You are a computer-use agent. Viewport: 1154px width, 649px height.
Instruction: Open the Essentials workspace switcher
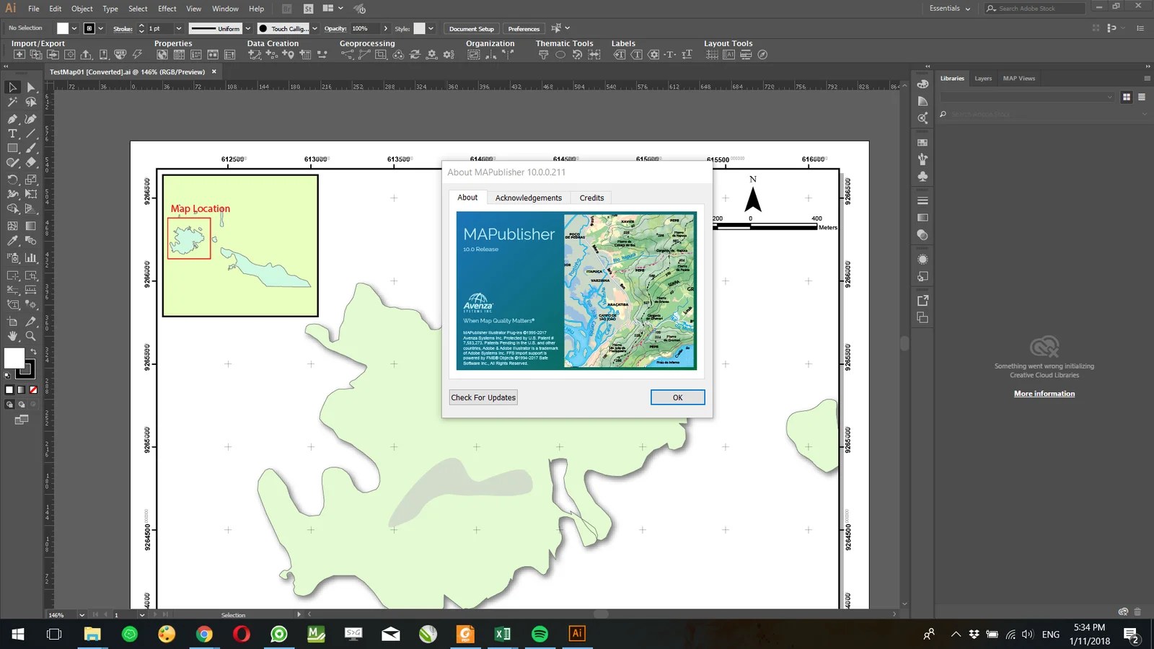949,9
